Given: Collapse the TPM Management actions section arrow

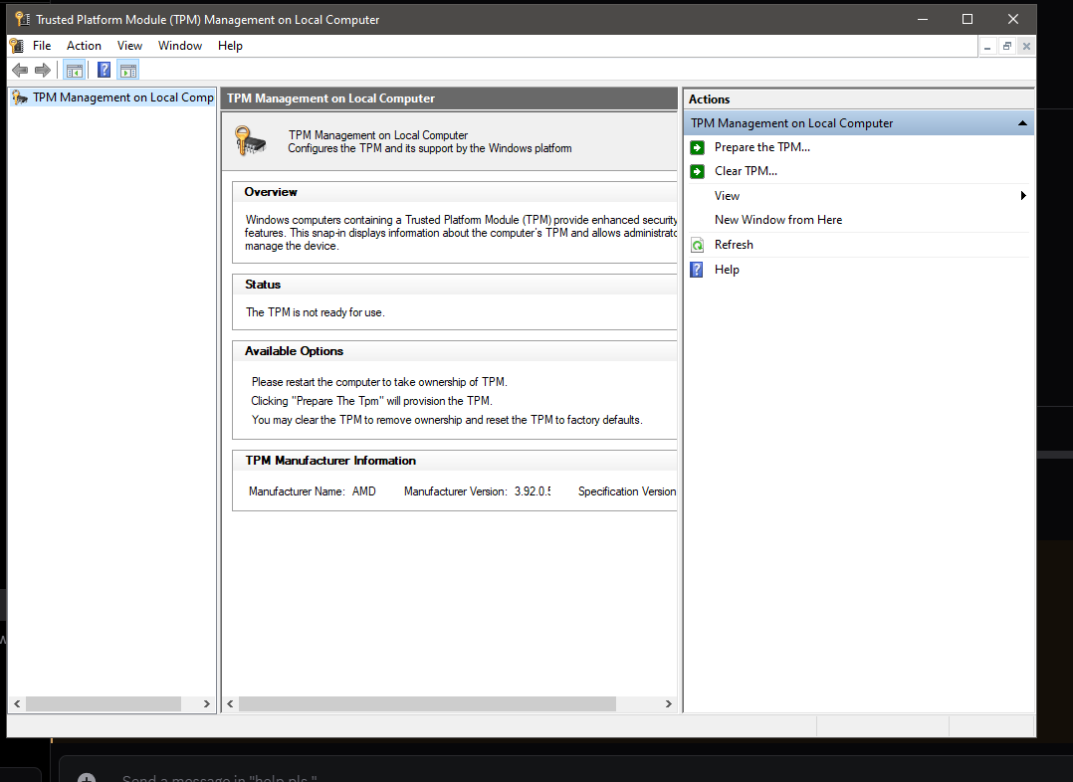Looking at the screenshot, I should pyautogui.click(x=1022, y=123).
